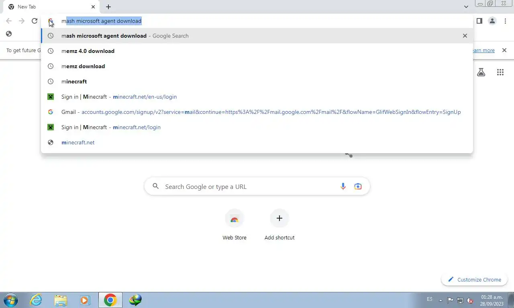Click the clock icon beside memz 4.0 download

(51, 51)
